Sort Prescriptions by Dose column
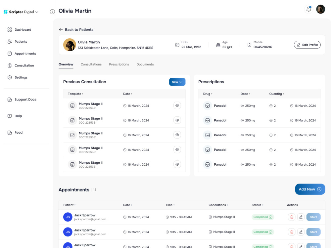This screenshot has width=331, height=248. click(x=245, y=94)
